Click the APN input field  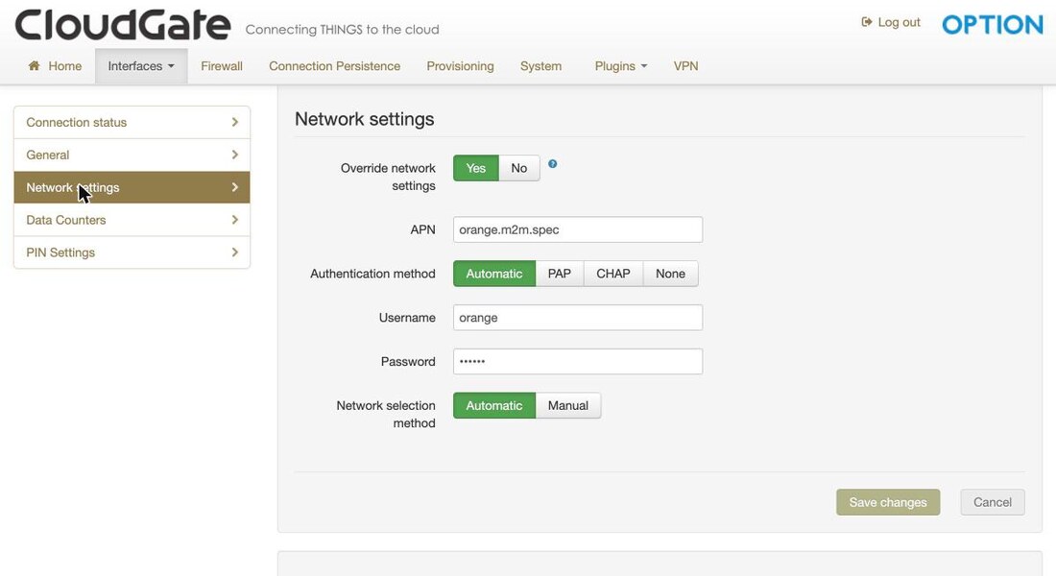pos(578,229)
